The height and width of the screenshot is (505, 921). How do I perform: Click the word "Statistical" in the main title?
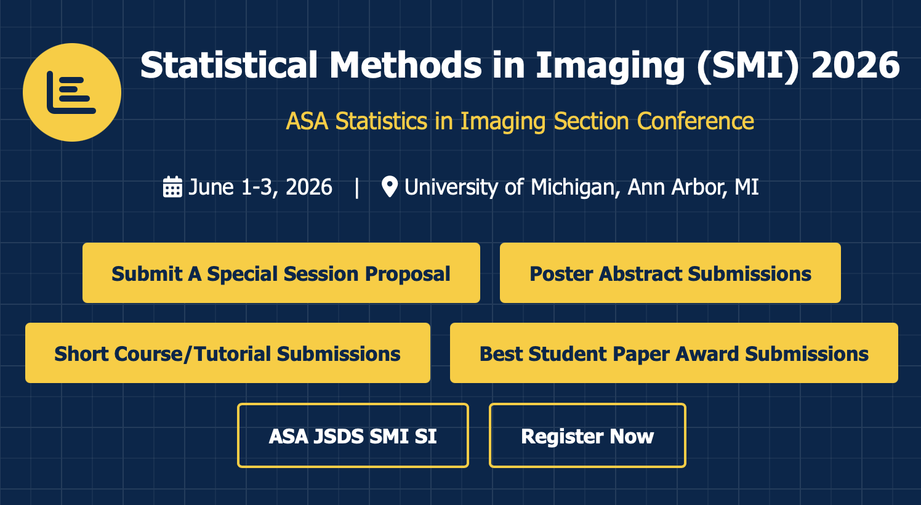tap(229, 65)
